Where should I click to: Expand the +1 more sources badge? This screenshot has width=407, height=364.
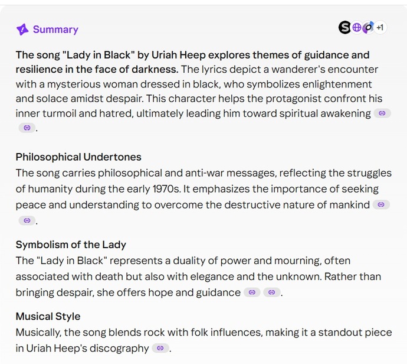coord(380,27)
